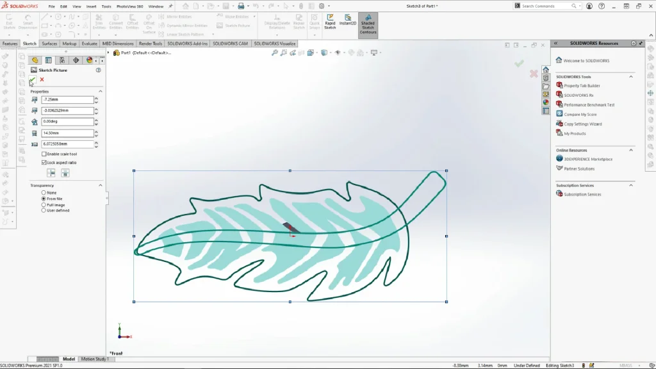Screen dimensions: 656x369
Task: Open the Performance Benchmark Test link
Action: pos(589,104)
